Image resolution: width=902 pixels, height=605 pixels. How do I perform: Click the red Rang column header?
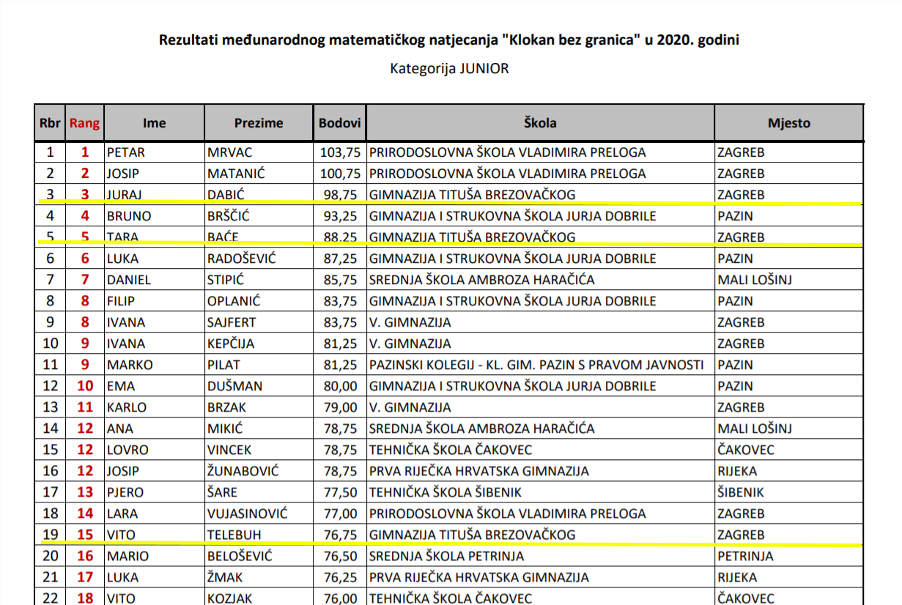[84, 123]
